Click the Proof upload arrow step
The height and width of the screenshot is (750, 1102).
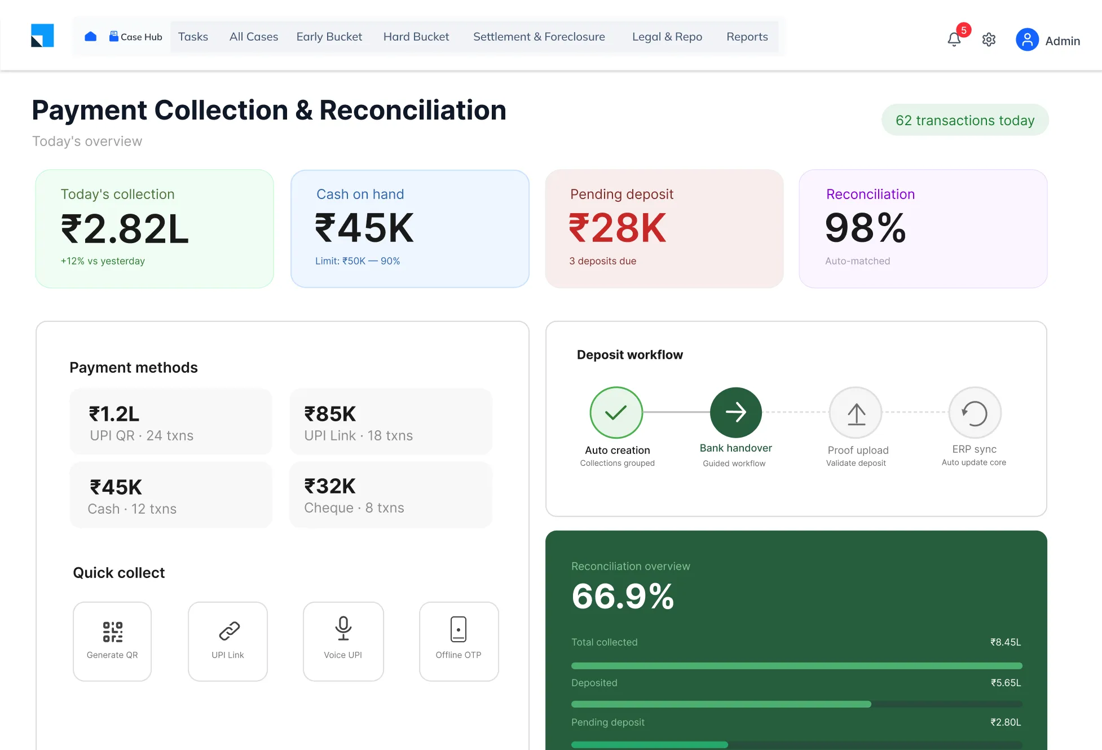(856, 413)
